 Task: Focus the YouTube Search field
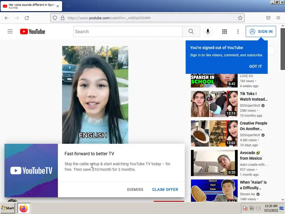point(128,31)
